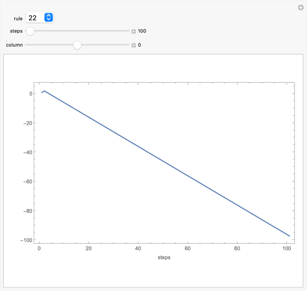Click the left end of column slider track
The image size is (307, 291).
click(x=26, y=45)
